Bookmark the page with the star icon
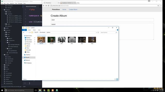This screenshot has width=165, height=92. [158, 6]
